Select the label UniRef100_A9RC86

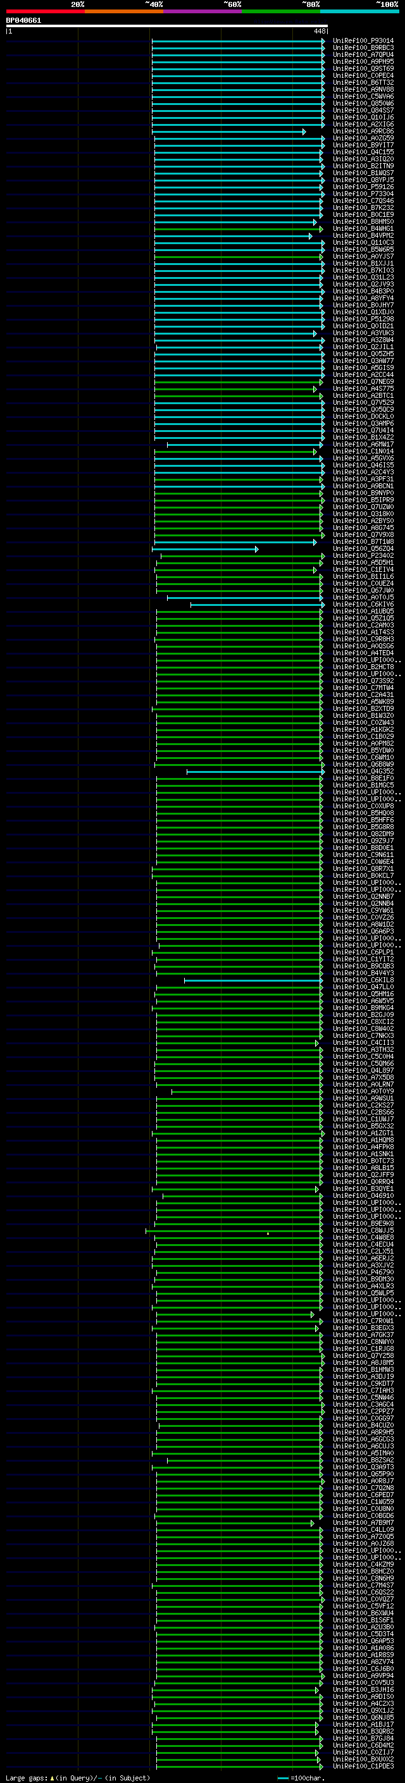pos(363,132)
